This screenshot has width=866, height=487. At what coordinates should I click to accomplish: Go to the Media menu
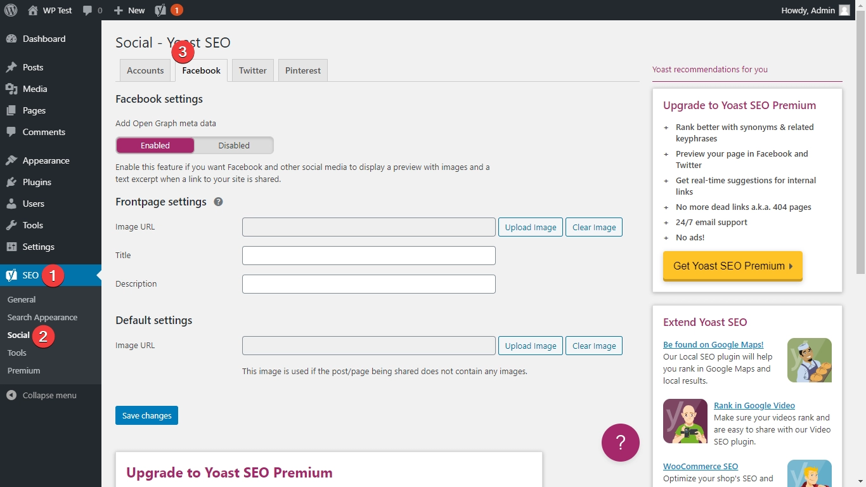coord(51,89)
